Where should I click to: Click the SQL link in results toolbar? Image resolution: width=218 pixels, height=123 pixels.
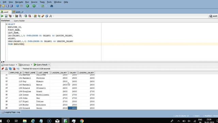tap(18, 69)
